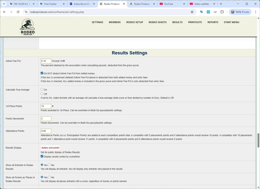Open the RODEO SHEETS menu item
Viewport: 260px width, 189px height.
[157, 22]
